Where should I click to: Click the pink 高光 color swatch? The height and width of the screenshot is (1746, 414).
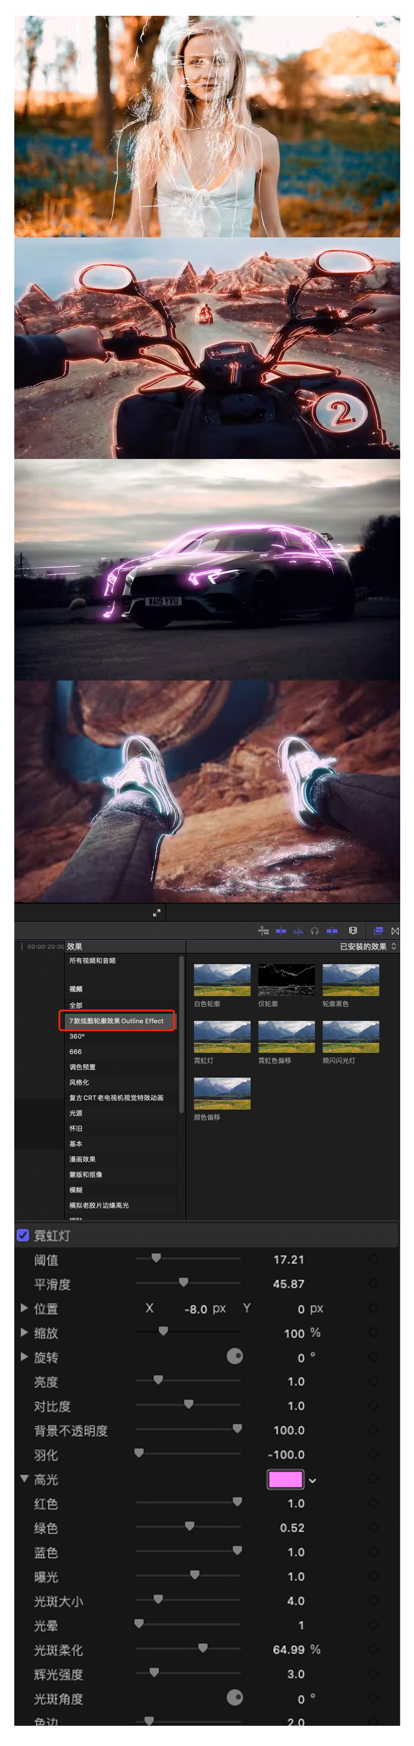[x=285, y=1480]
